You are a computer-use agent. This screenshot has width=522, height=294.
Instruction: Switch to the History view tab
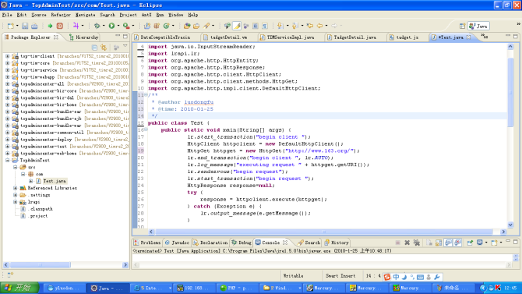pyautogui.click(x=337, y=243)
